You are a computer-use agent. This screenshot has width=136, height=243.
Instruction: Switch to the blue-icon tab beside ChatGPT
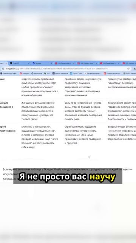pos(42,63)
